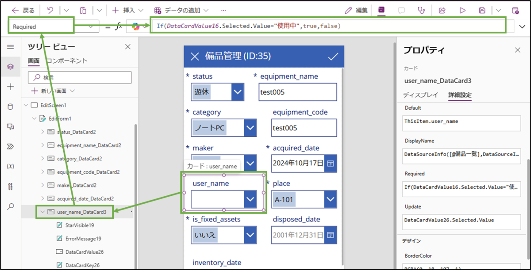Select the tree view layers icon
This screenshot has height=270, width=531.
point(11,67)
